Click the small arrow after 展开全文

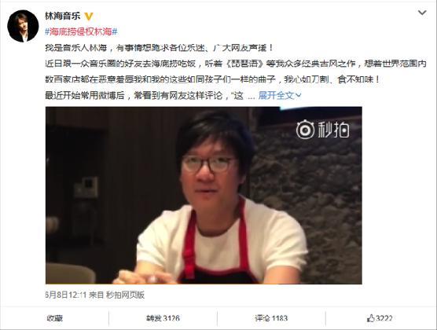(x=298, y=96)
